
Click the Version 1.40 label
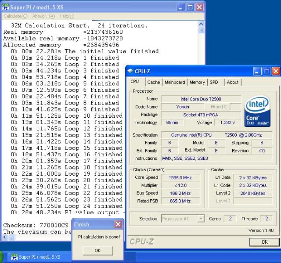click(x=261, y=231)
